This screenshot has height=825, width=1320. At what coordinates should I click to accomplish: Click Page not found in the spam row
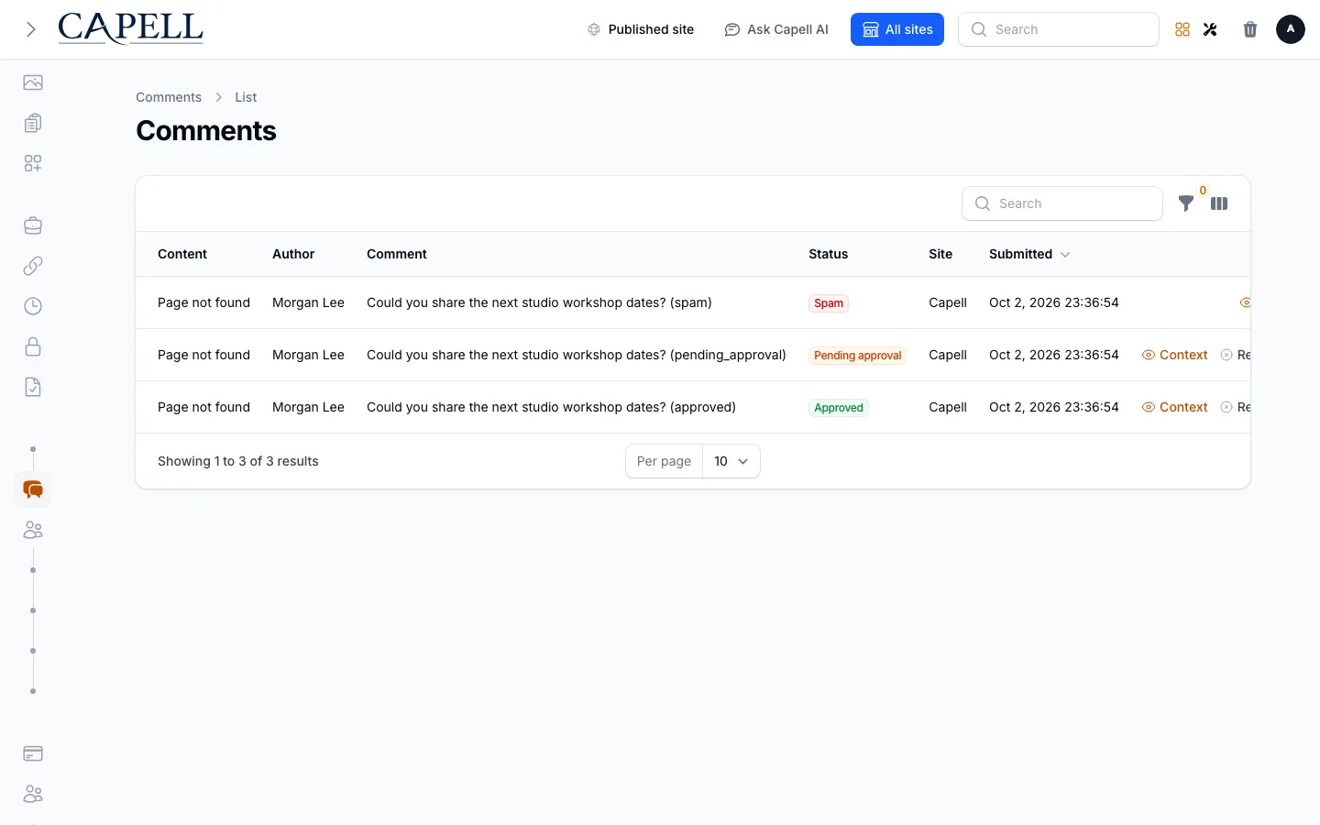pos(203,302)
